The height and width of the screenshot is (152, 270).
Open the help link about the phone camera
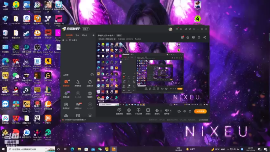click(x=75, y=120)
